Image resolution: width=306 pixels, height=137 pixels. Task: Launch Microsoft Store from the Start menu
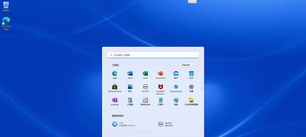[115, 88]
